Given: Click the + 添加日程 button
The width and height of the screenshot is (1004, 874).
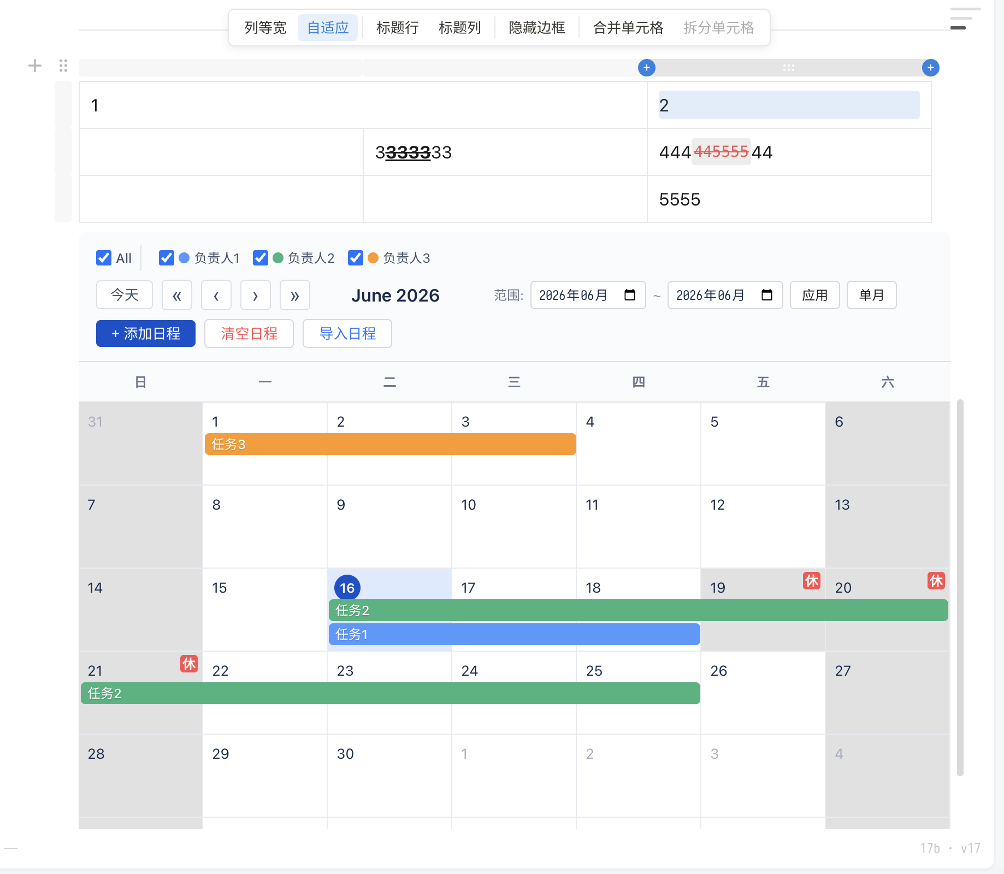Looking at the screenshot, I should click(x=146, y=333).
